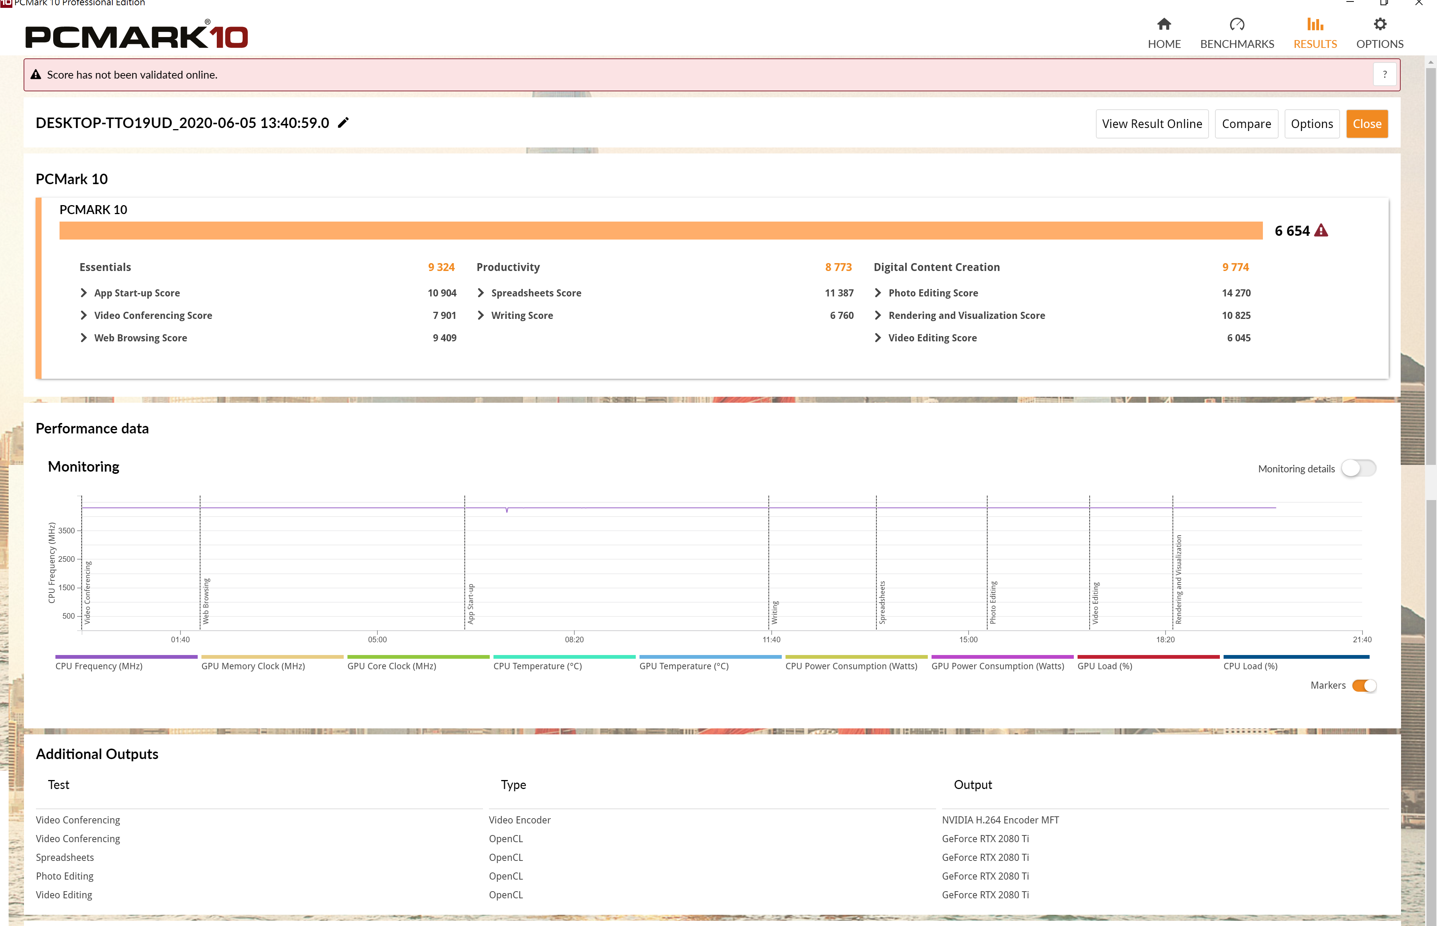Screen dimensions: 1437x926
Task: Click NVIDIA H.264 Encoder MFT output
Action: coord(1000,820)
